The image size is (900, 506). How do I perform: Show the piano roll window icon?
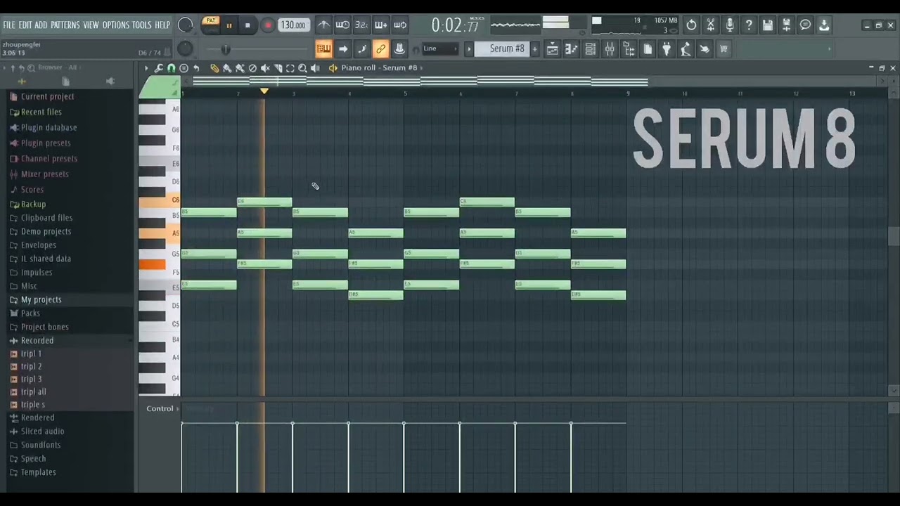[x=572, y=48]
